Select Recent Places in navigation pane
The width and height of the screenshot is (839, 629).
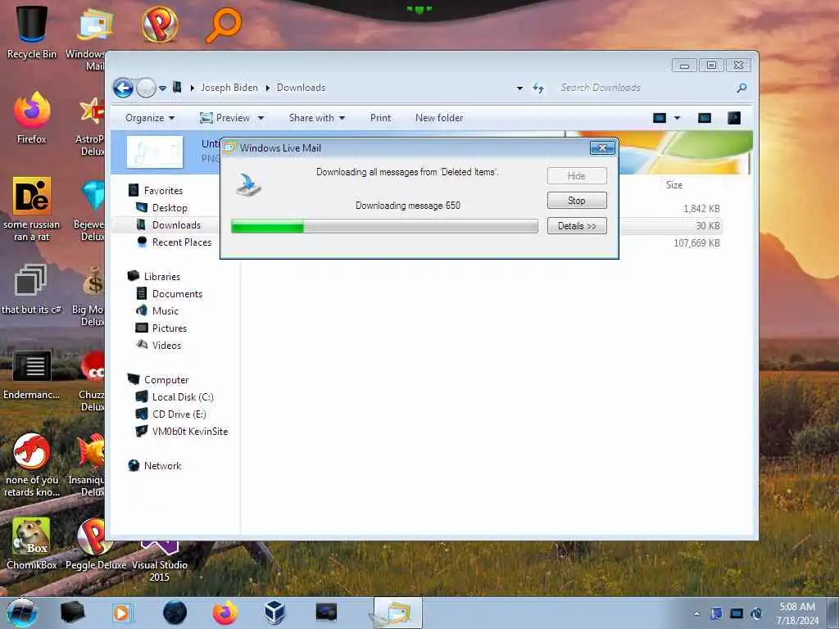[x=181, y=242]
